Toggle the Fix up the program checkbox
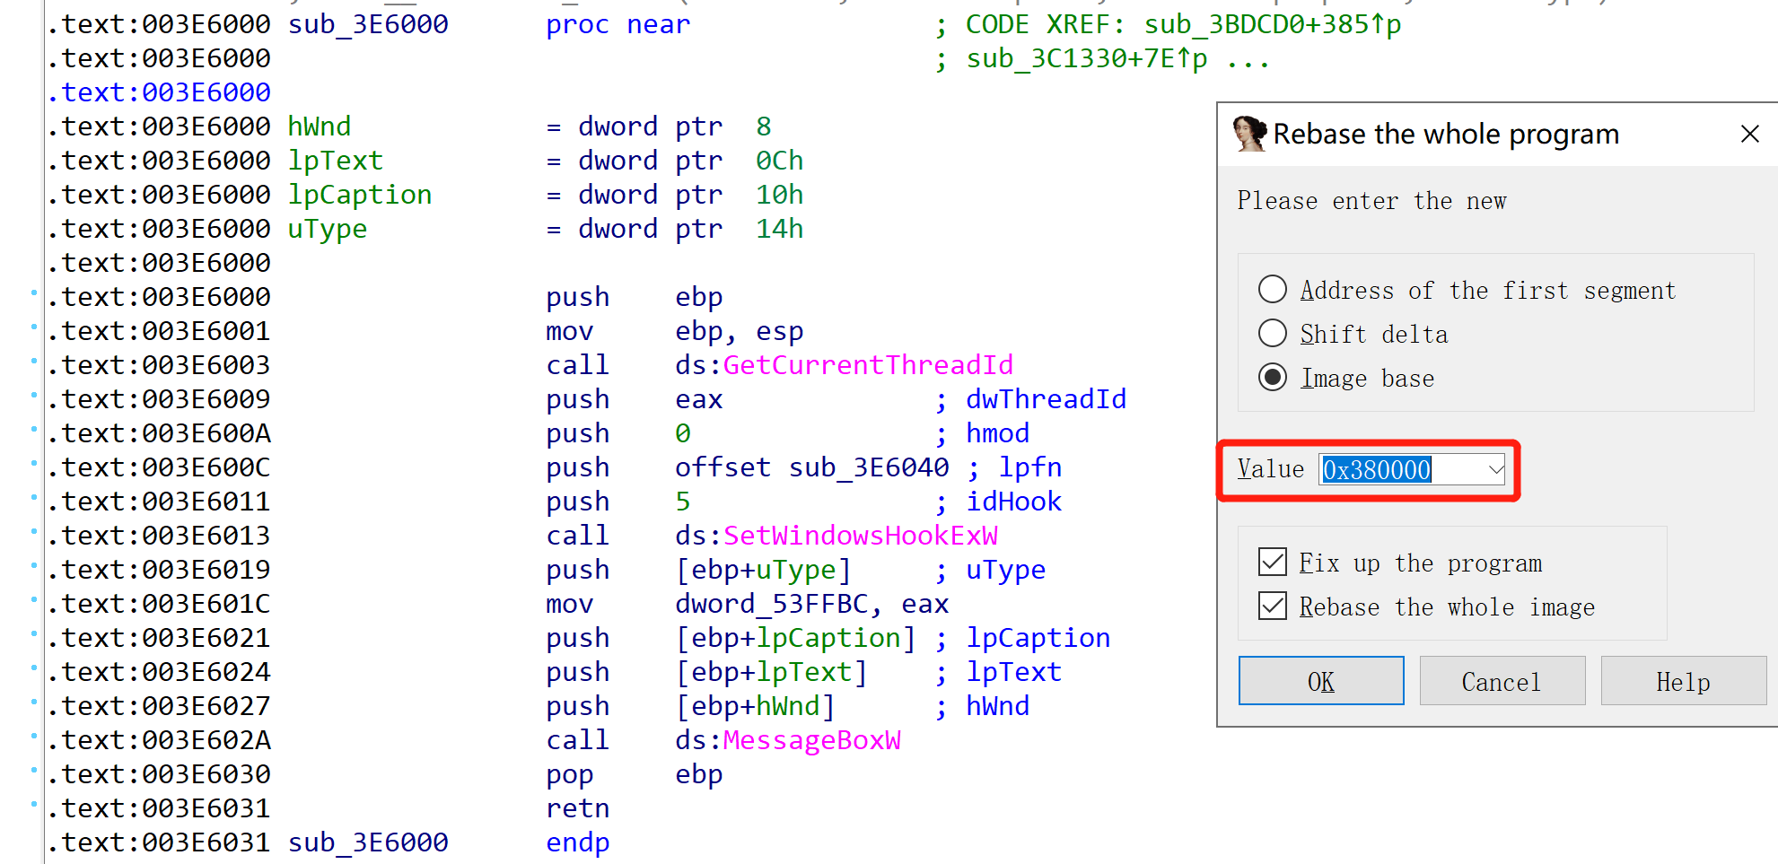This screenshot has width=1778, height=864. [1272, 563]
